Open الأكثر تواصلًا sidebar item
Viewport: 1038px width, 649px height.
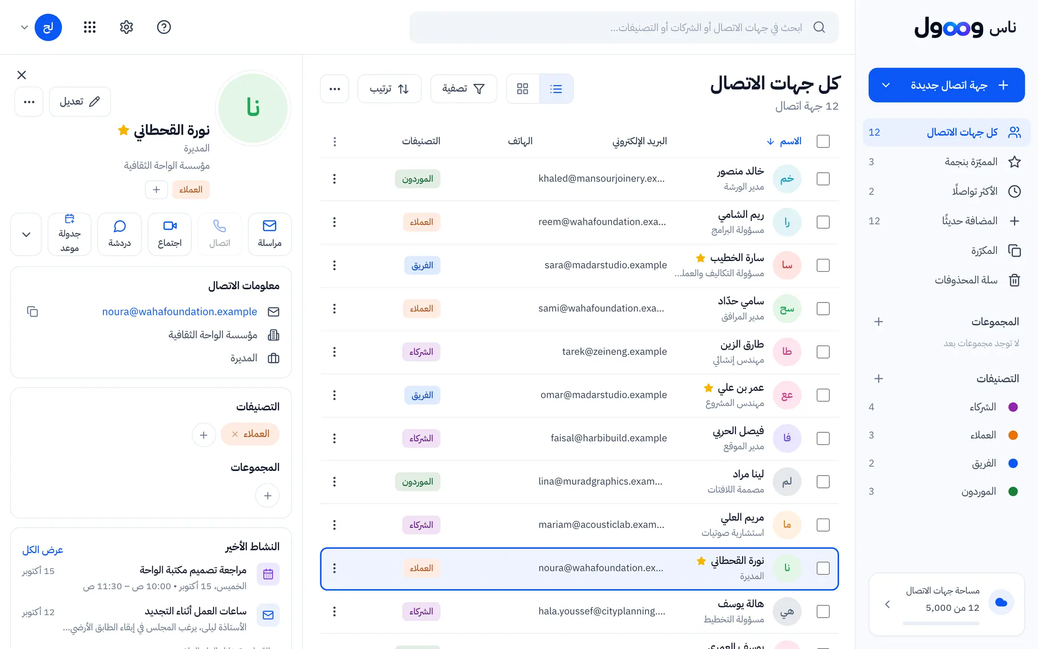point(946,191)
